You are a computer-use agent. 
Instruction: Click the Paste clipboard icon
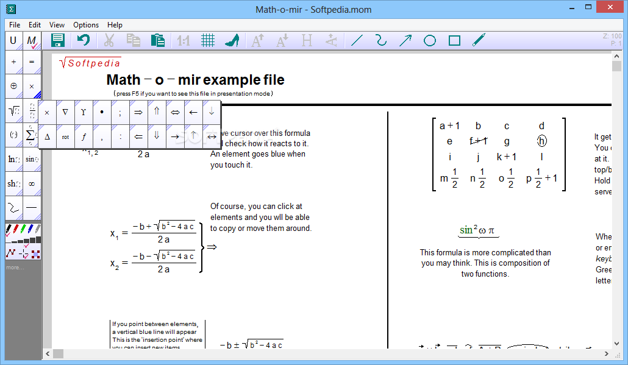click(x=158, y=40)
